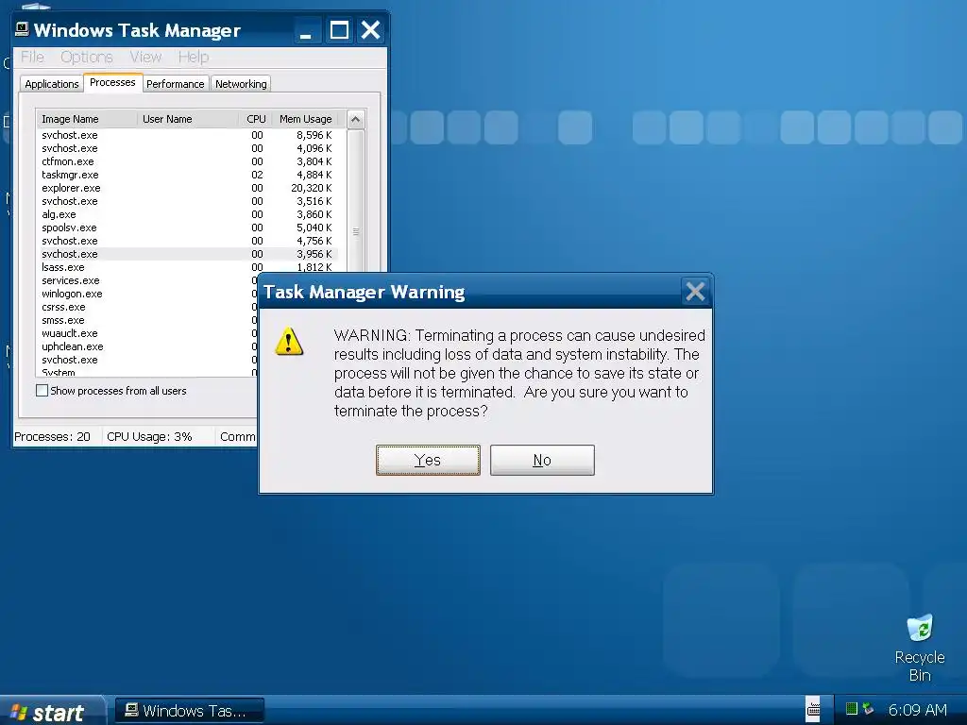
Task: Select the smss.exe process row
Action: click(147, 320)
